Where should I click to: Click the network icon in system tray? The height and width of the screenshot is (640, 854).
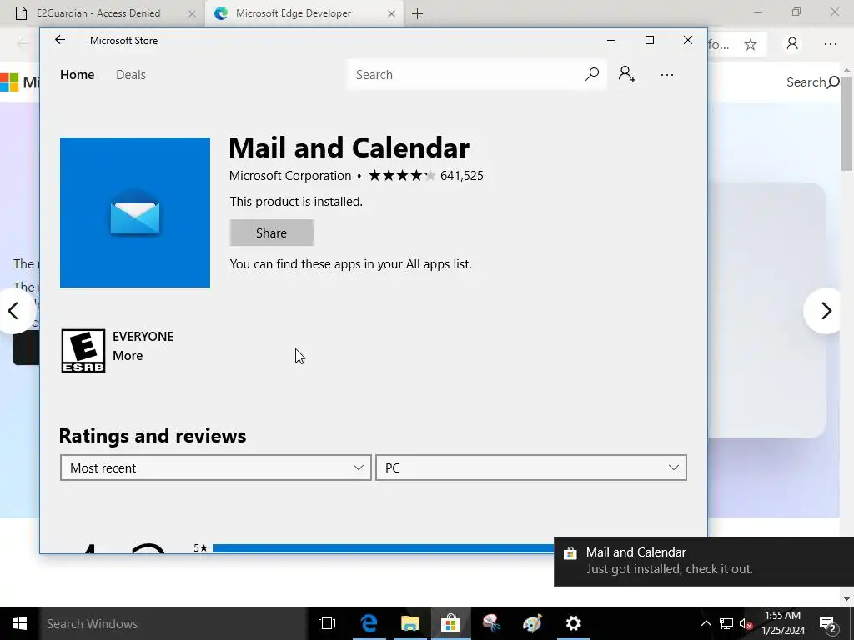(x=726, y=623)
